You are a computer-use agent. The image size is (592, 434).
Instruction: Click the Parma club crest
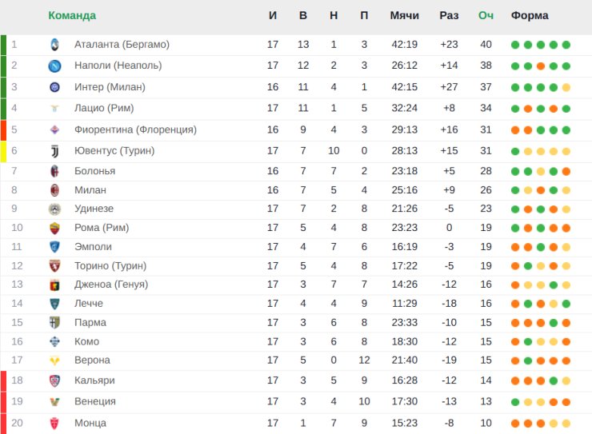click(x=54, y=322)
